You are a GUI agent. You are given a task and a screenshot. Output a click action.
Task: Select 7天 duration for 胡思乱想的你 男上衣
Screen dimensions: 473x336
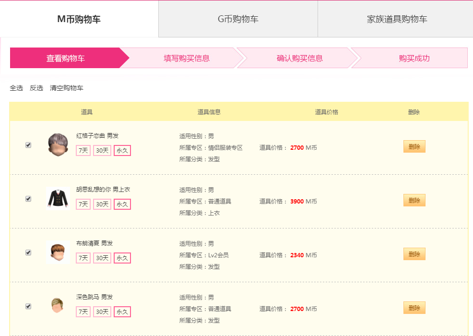83,204
